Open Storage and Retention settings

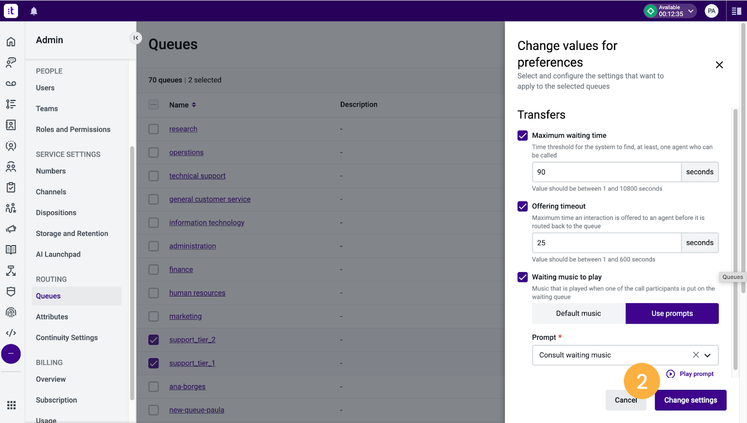coord(72,233)
